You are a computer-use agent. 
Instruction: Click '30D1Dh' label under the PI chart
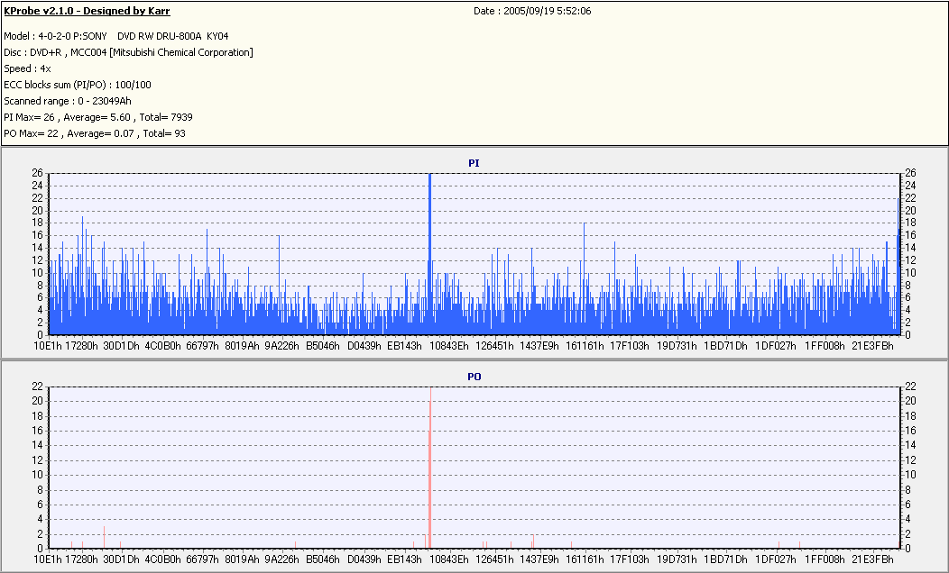(121, 346)
